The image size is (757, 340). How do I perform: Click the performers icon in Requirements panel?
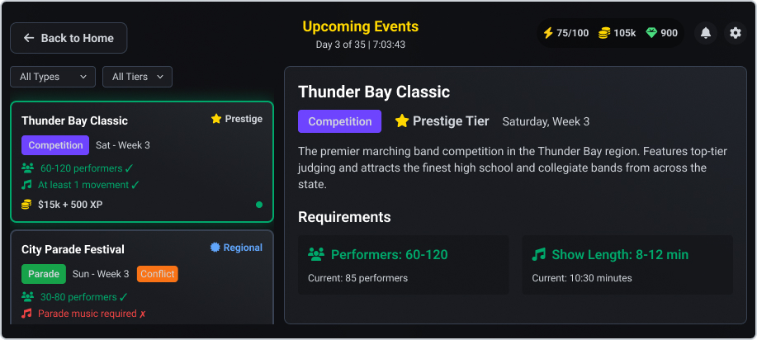(315, 254)
